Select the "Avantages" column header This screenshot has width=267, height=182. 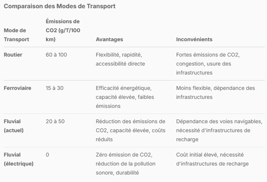click(x=109, y=39)
